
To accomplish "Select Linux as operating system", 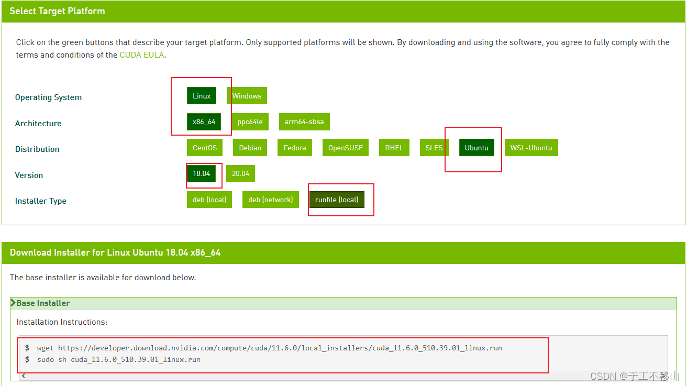I will (202, 96).
